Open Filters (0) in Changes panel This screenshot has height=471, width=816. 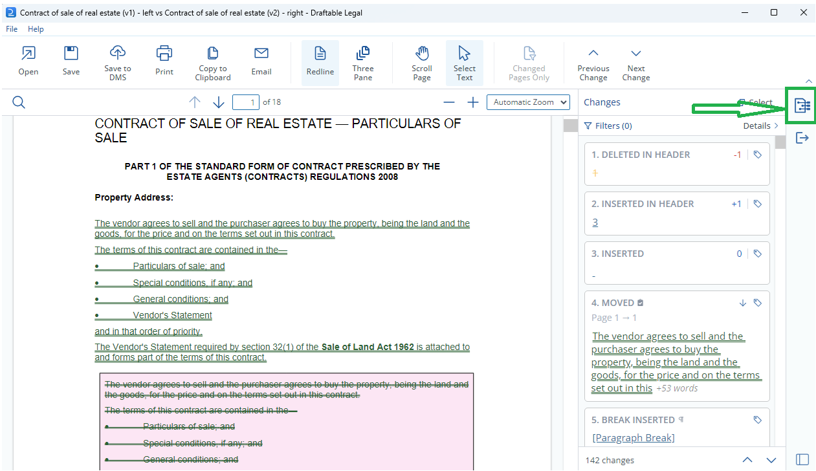pos(608,126)
